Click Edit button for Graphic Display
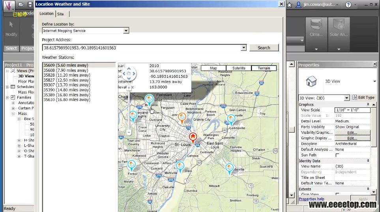Screen dimensions: 380x212 (352, 138)
